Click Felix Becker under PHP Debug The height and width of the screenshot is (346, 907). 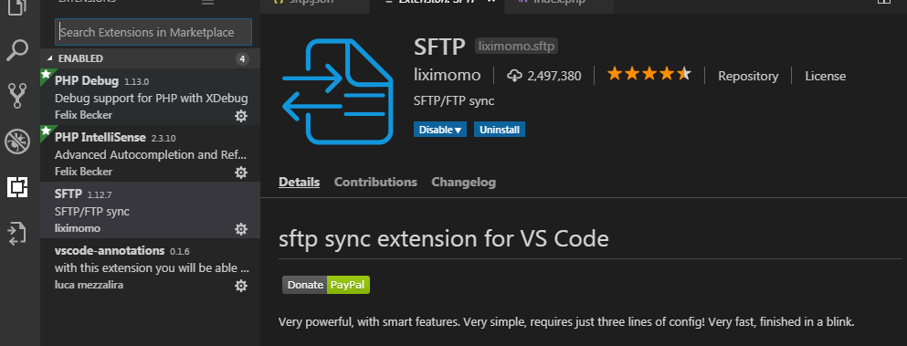click(x=83, y=115)
